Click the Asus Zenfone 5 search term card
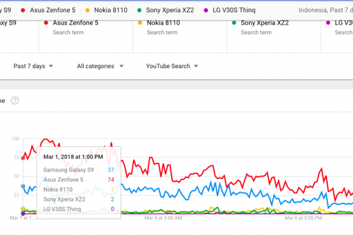353x235 pixels. point(85,27)
